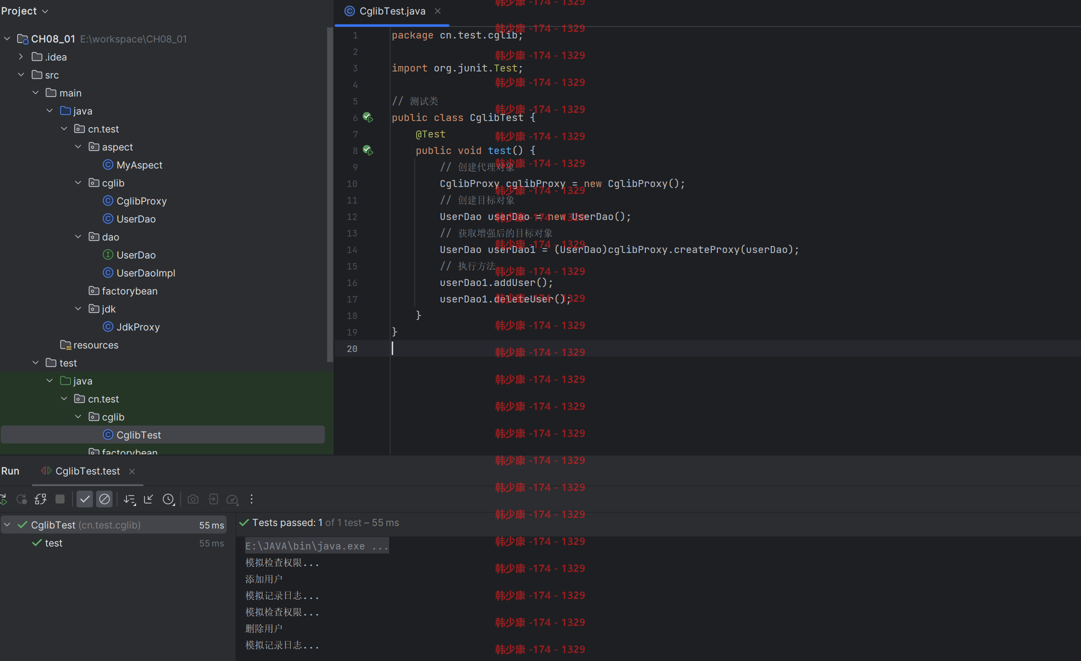
Task: Click the blue java source folder icon
Action: [65, 110]
